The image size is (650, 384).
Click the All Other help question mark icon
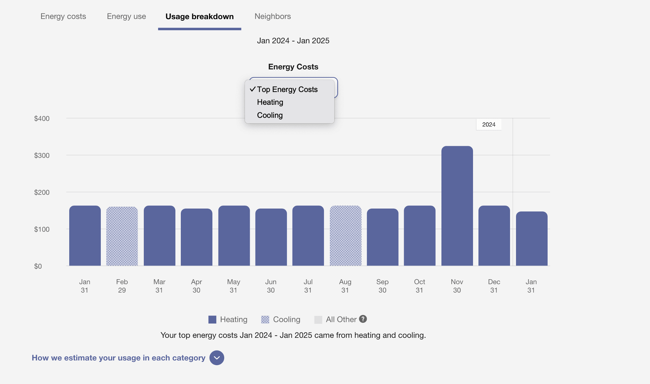coord(363,319)
